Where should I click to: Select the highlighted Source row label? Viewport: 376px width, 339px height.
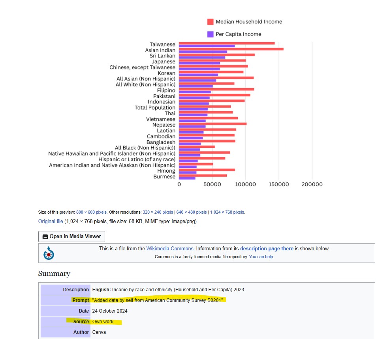pos(81,322)
